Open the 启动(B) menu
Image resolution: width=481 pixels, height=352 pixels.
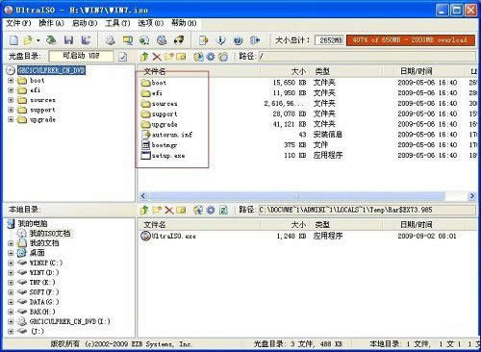(85, 23)
